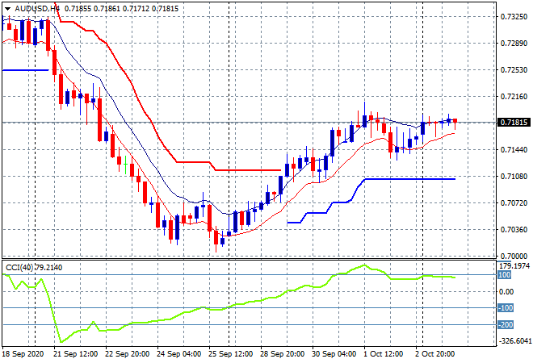
Task: Click the CCI(40) 79.2140 indicator label
Action: click(34, 268)
